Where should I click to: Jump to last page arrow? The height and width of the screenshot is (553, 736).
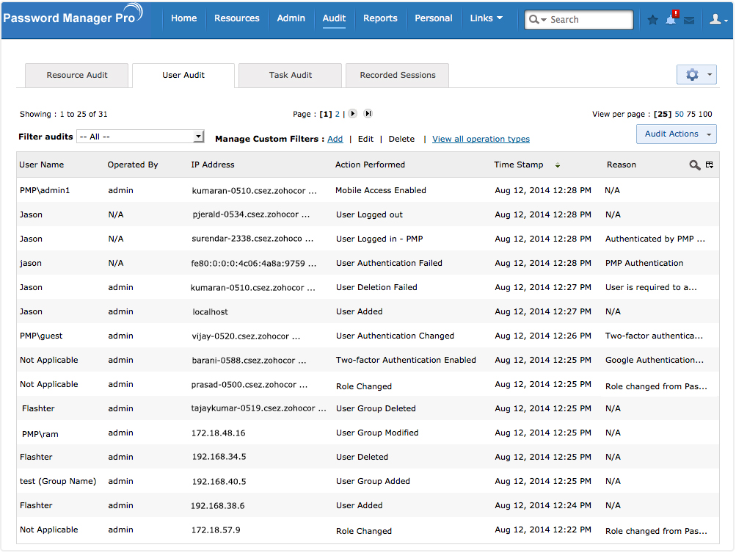click(368, 114)
